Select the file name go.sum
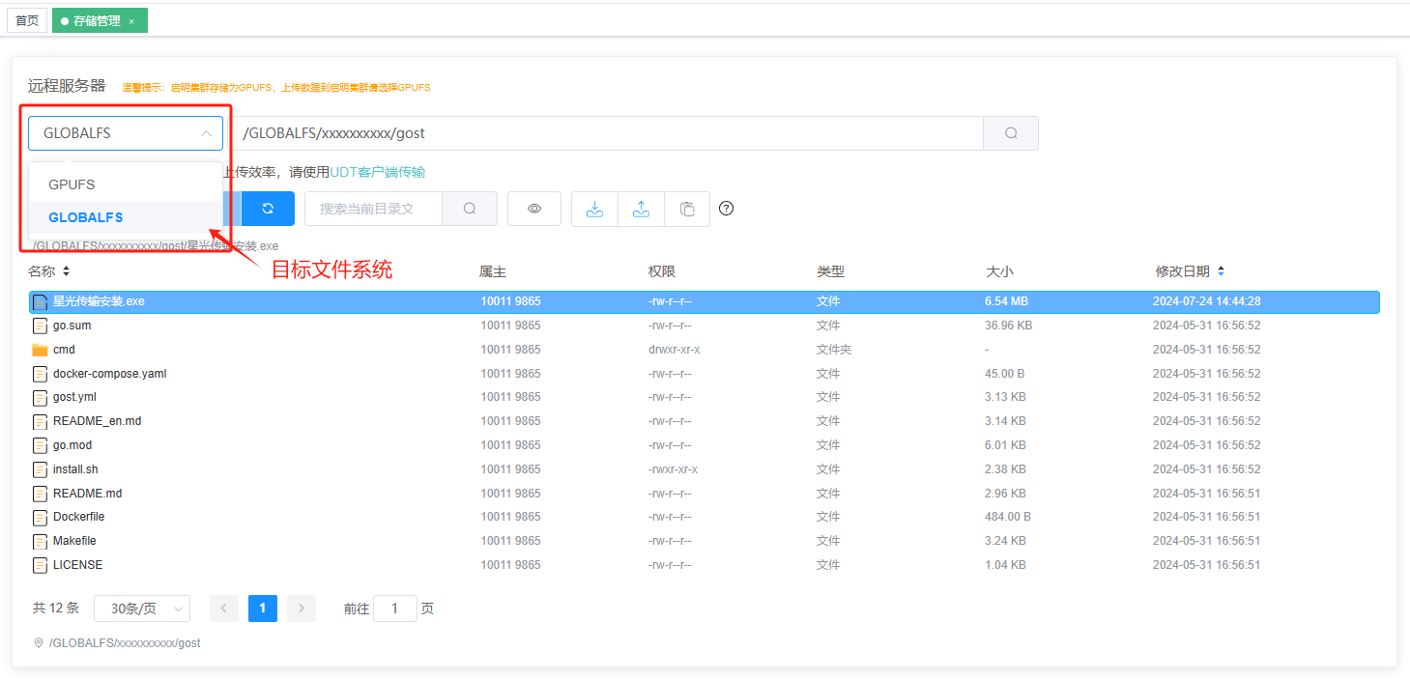 (x=72, y=326)
